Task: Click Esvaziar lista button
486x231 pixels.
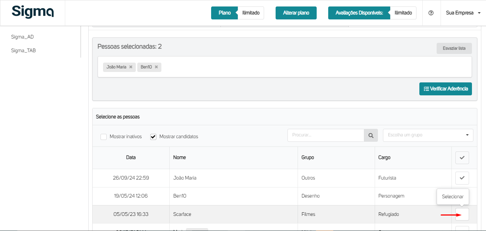Action: pyautogui.click(x=454, y=48)
